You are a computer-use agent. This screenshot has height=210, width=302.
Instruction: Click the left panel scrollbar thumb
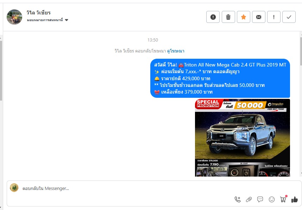tap(1, 70)
